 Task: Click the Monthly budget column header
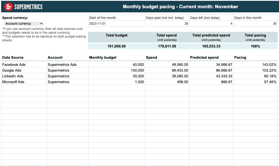(x=103, y=58)
